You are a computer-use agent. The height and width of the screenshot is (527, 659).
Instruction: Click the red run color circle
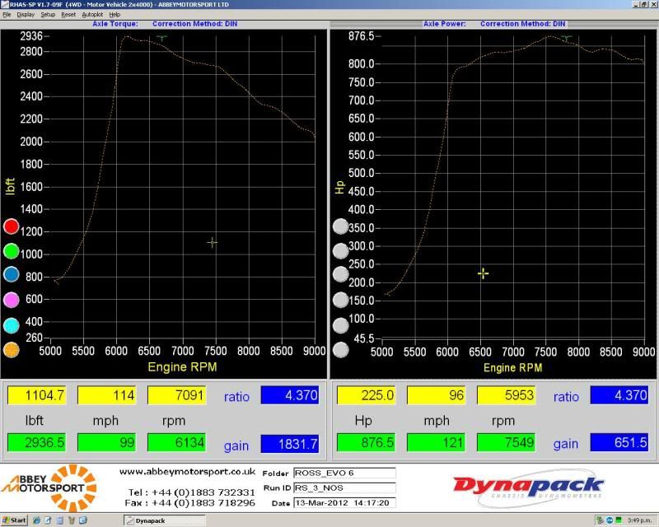[x=12, y=226]
